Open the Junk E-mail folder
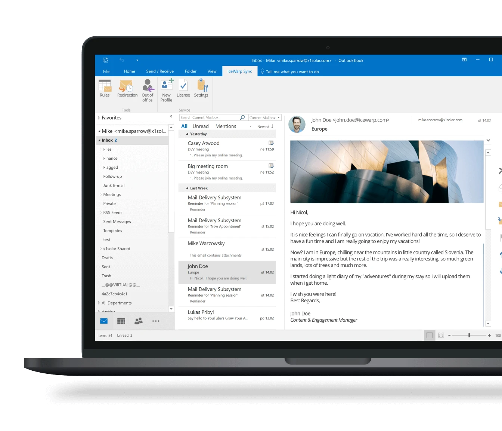This screenshot has height=431, width=502. click(x=114, y=186)
